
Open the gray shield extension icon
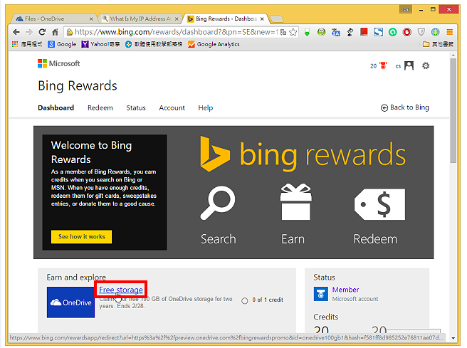[x=421, y=32]
